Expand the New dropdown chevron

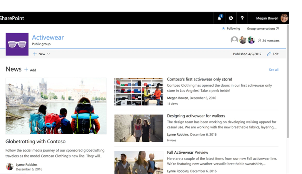(48, 54)
